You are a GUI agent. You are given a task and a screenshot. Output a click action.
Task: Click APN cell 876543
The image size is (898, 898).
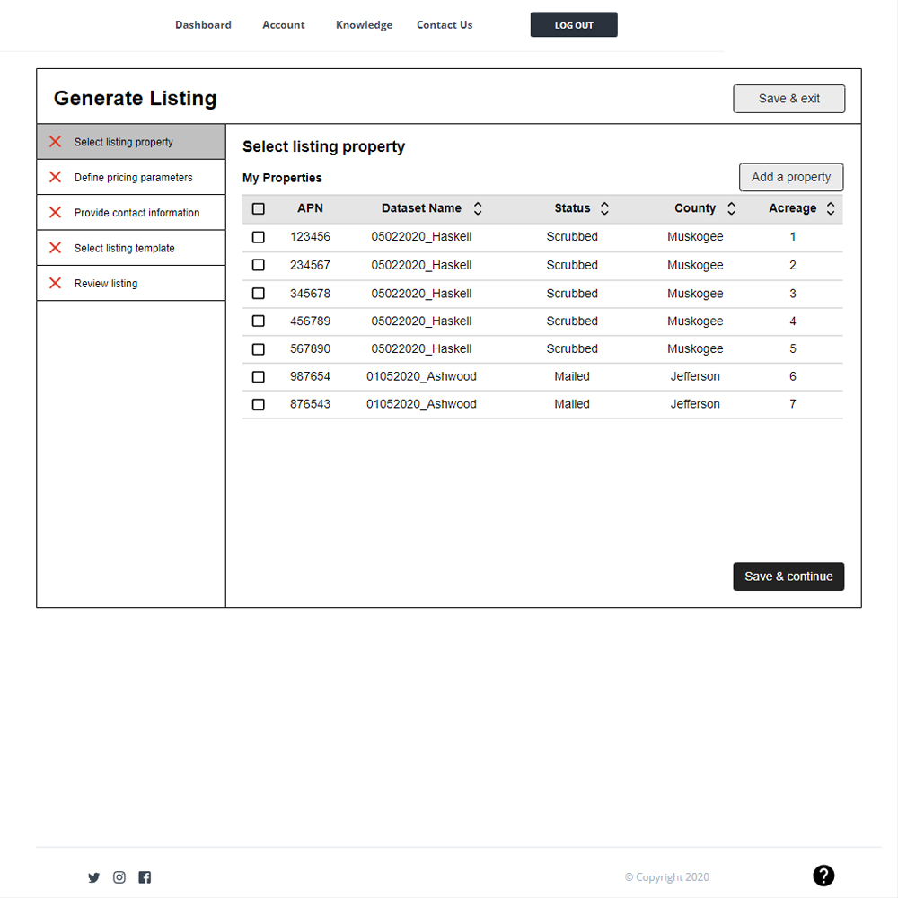(x=310, y=404)
